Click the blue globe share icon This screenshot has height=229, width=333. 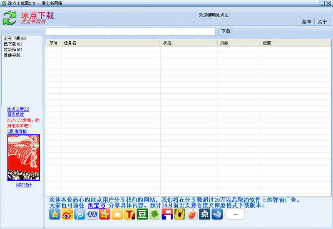[x=217, y=214]
